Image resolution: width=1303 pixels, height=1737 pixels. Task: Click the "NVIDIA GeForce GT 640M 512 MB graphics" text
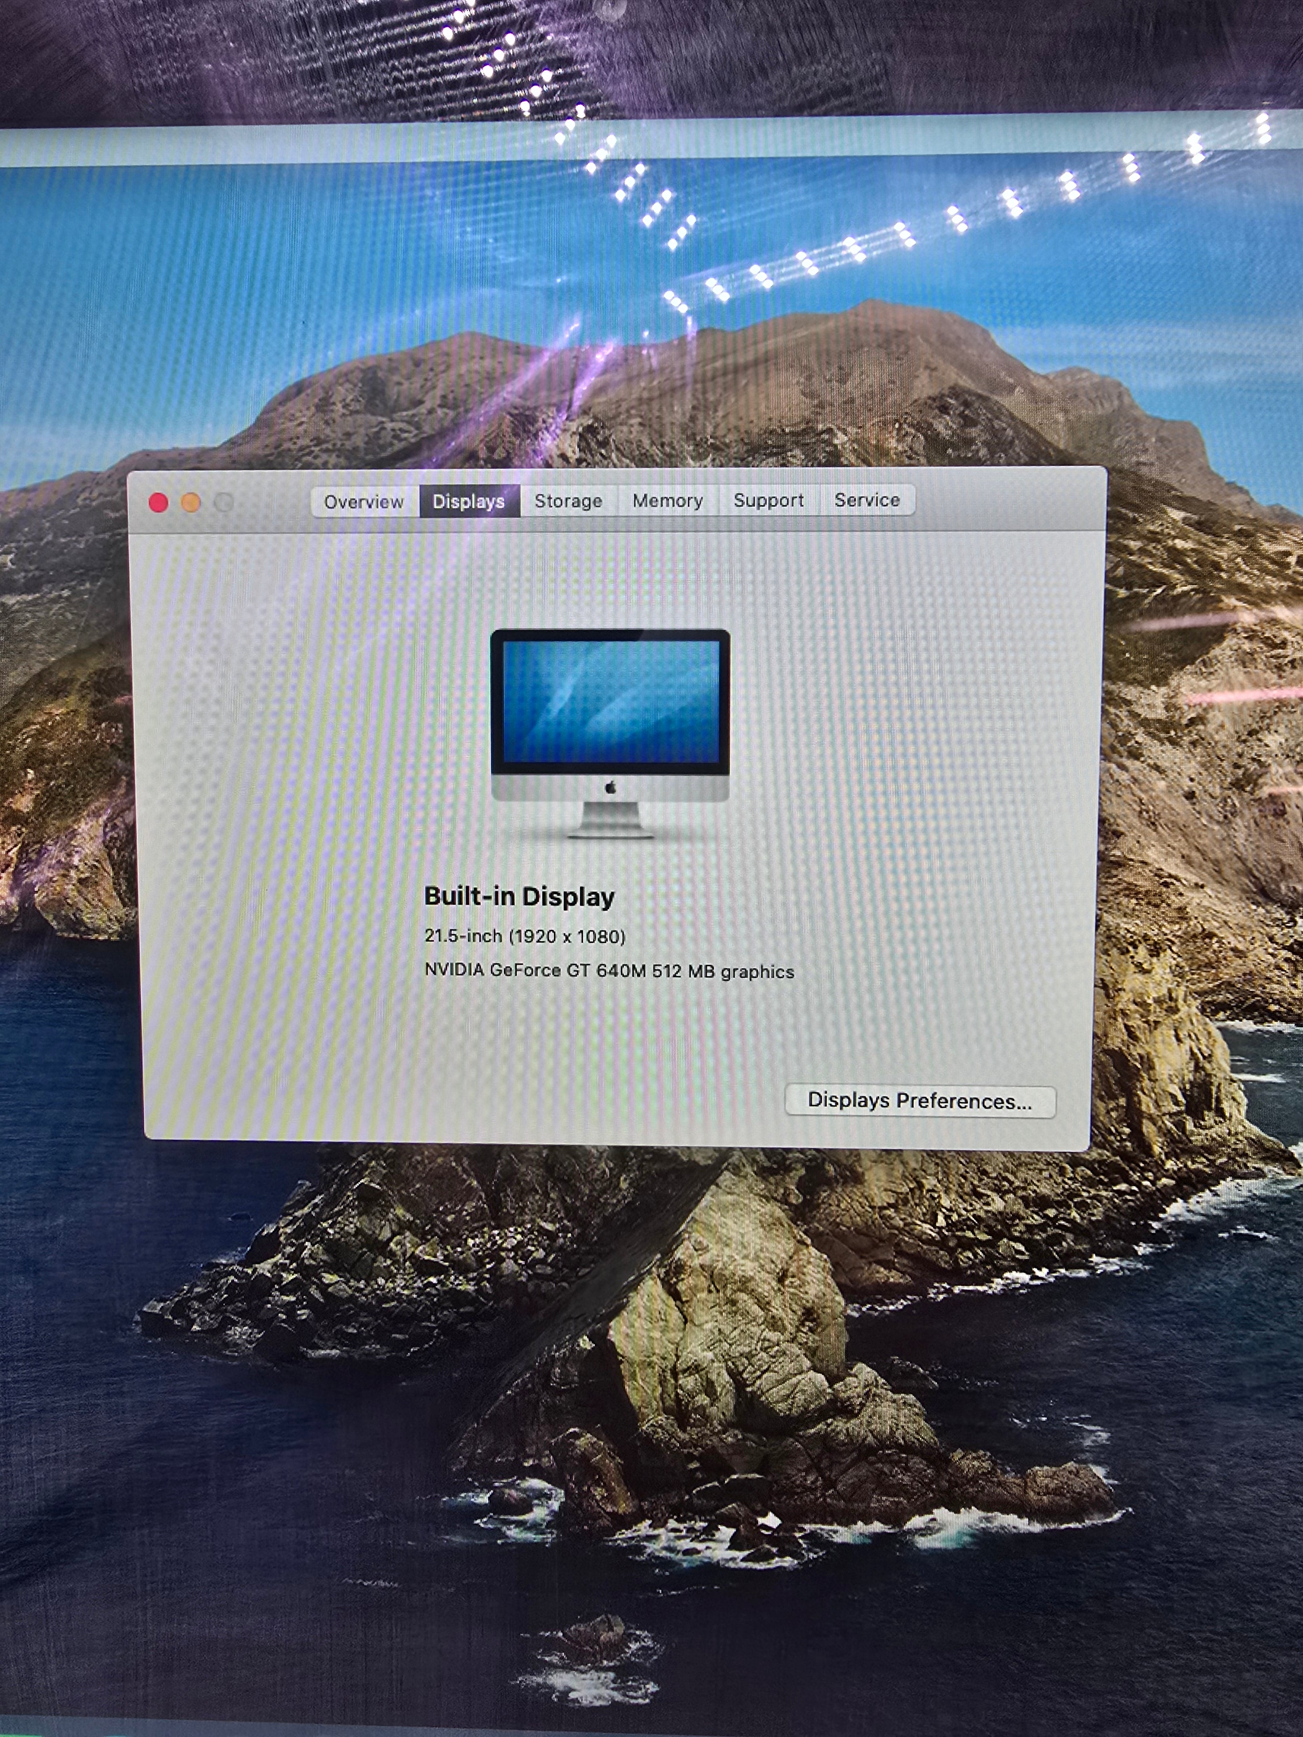609,971
